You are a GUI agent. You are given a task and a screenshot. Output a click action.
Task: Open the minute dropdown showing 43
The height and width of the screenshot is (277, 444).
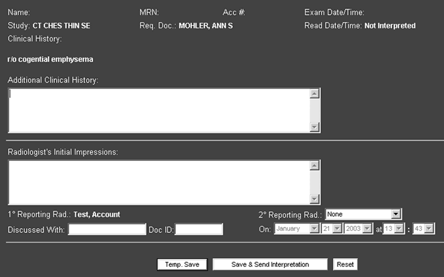424,228
